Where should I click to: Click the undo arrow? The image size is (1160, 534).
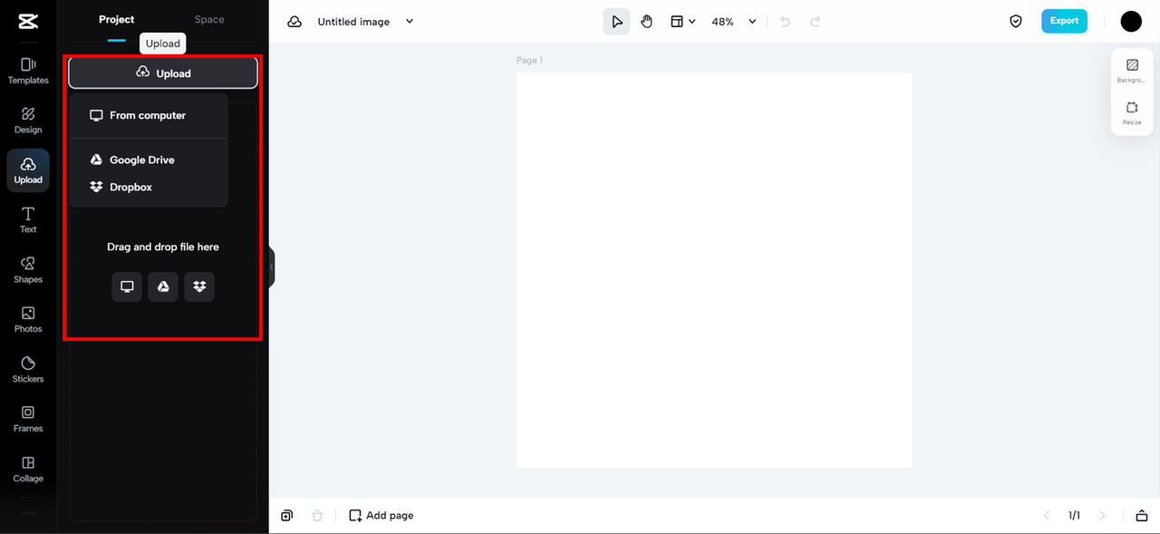click(x=786, y=22)
